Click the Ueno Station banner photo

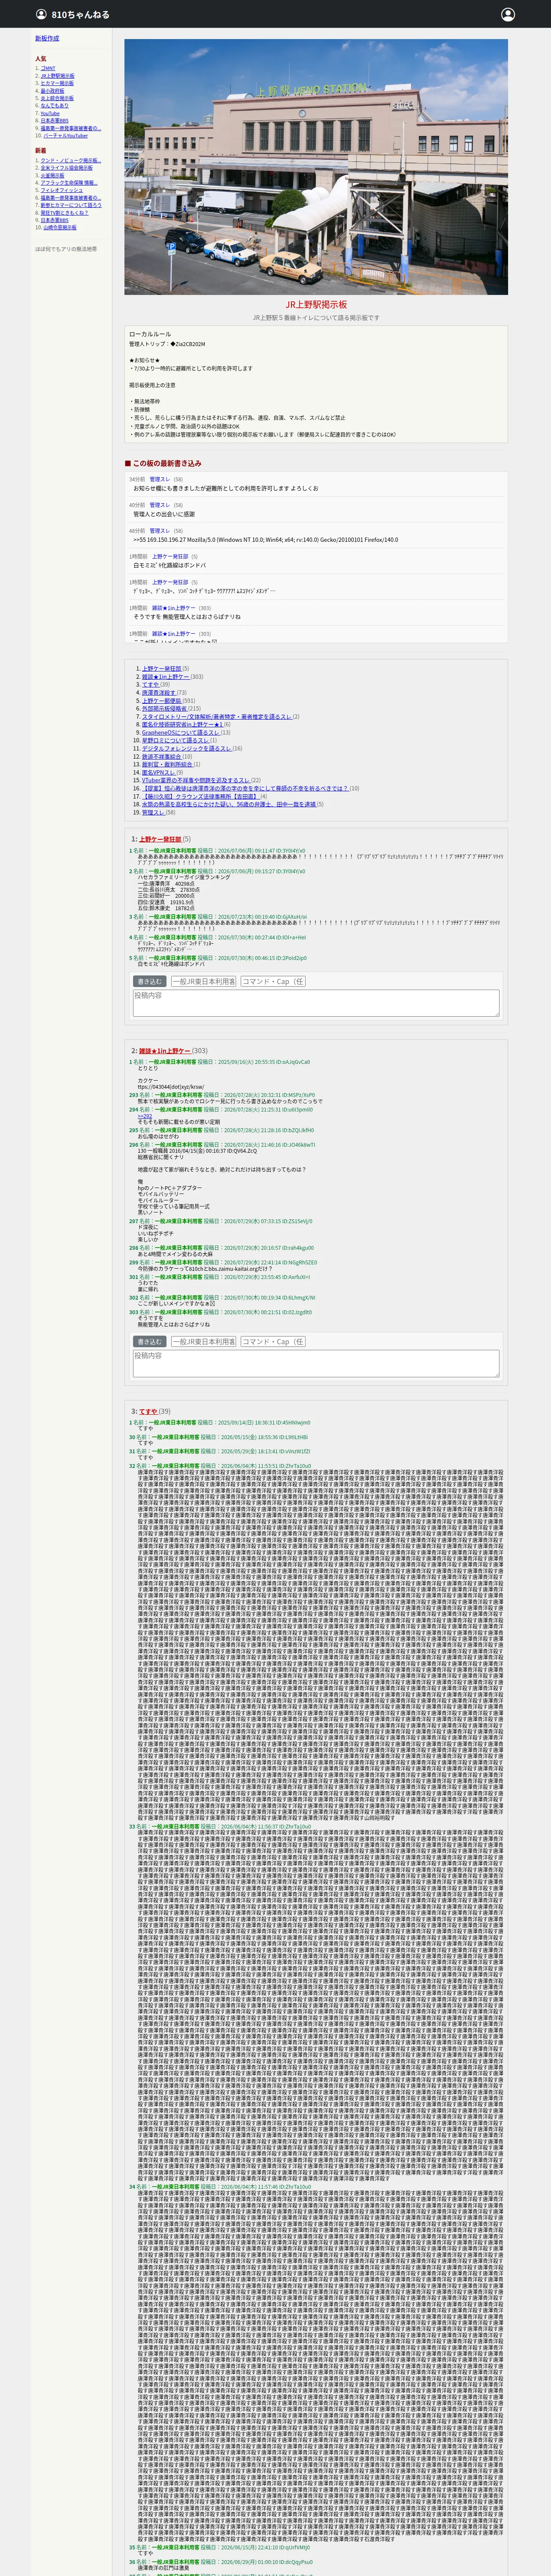(x=316, y=167)
